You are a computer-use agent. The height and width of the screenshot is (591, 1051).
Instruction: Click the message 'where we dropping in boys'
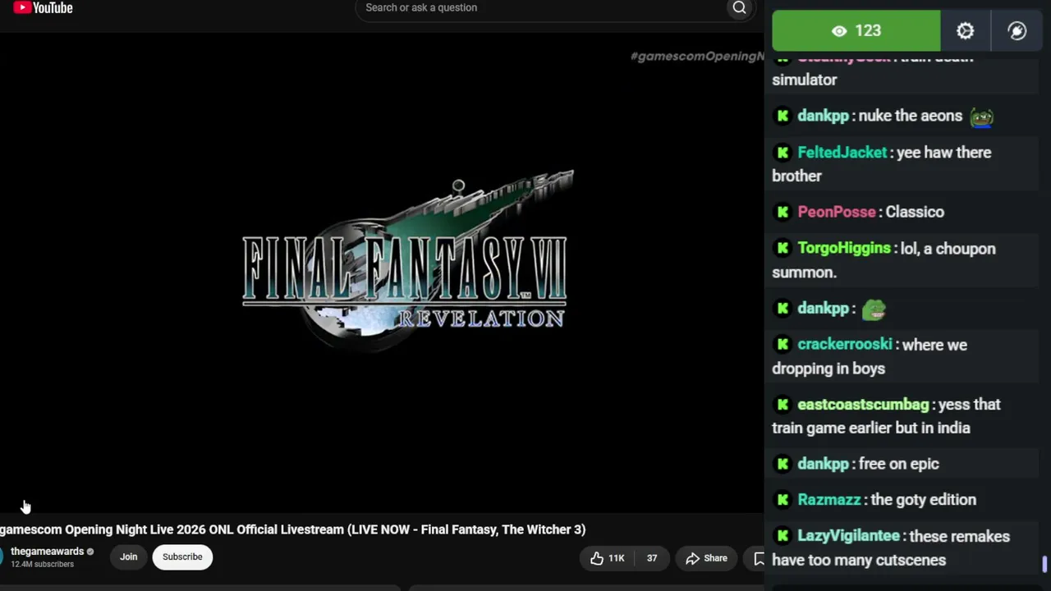coord(870,356)
